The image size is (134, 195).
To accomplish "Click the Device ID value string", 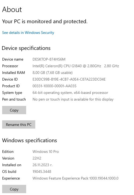I will tap(69, 79).
